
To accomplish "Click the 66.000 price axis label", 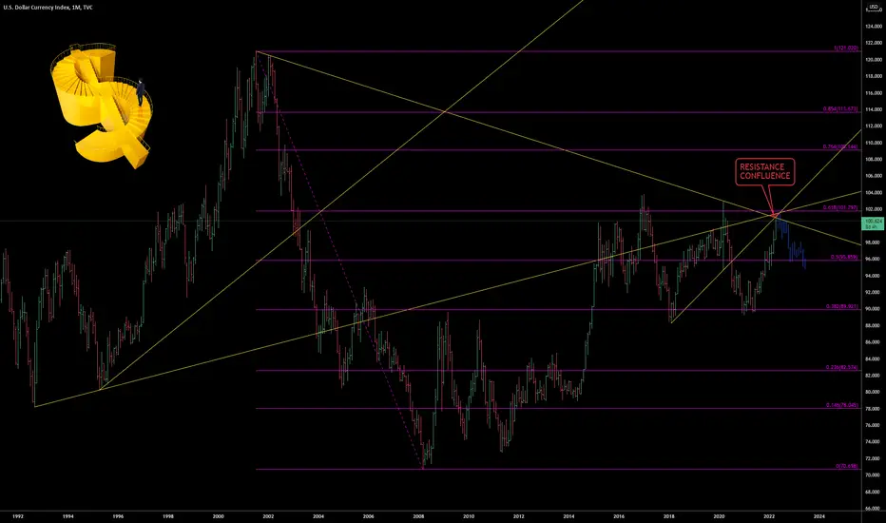I will pyautogui.click(x=873, y=509).
